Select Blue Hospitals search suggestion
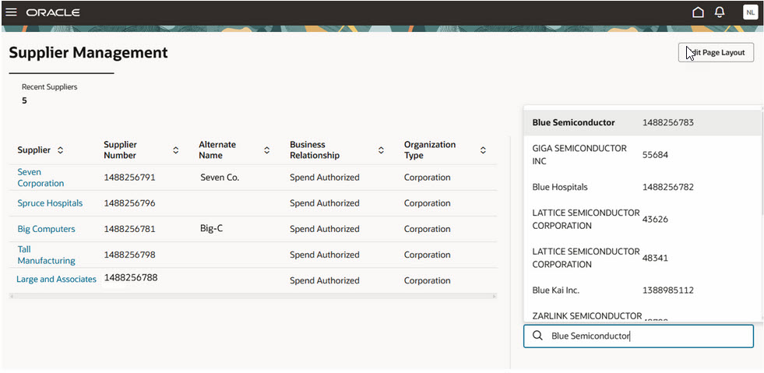 [643, 187]
